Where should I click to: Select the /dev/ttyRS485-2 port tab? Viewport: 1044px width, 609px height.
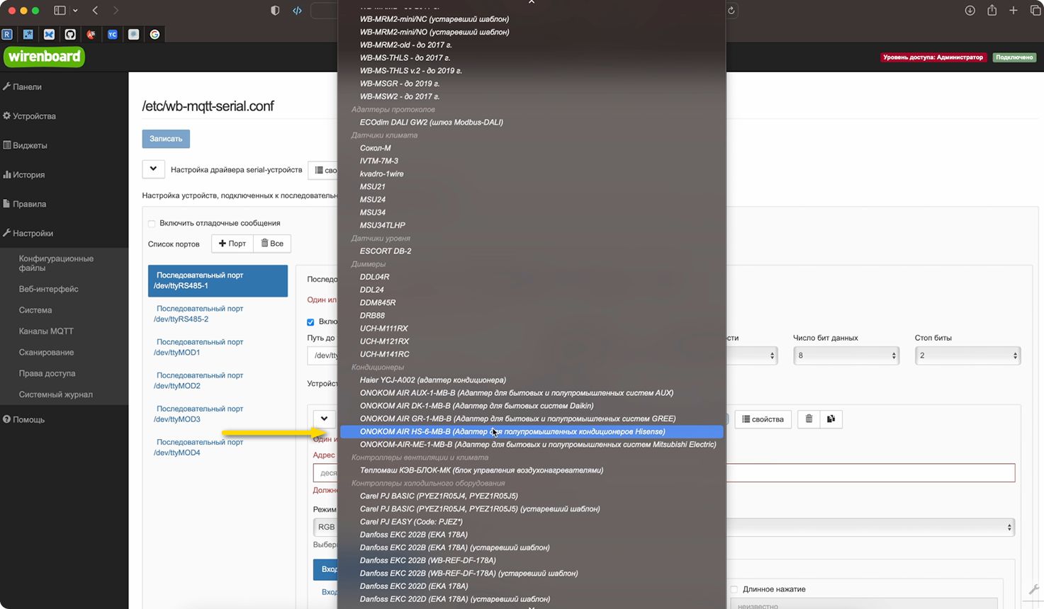(x=218, y=314)
